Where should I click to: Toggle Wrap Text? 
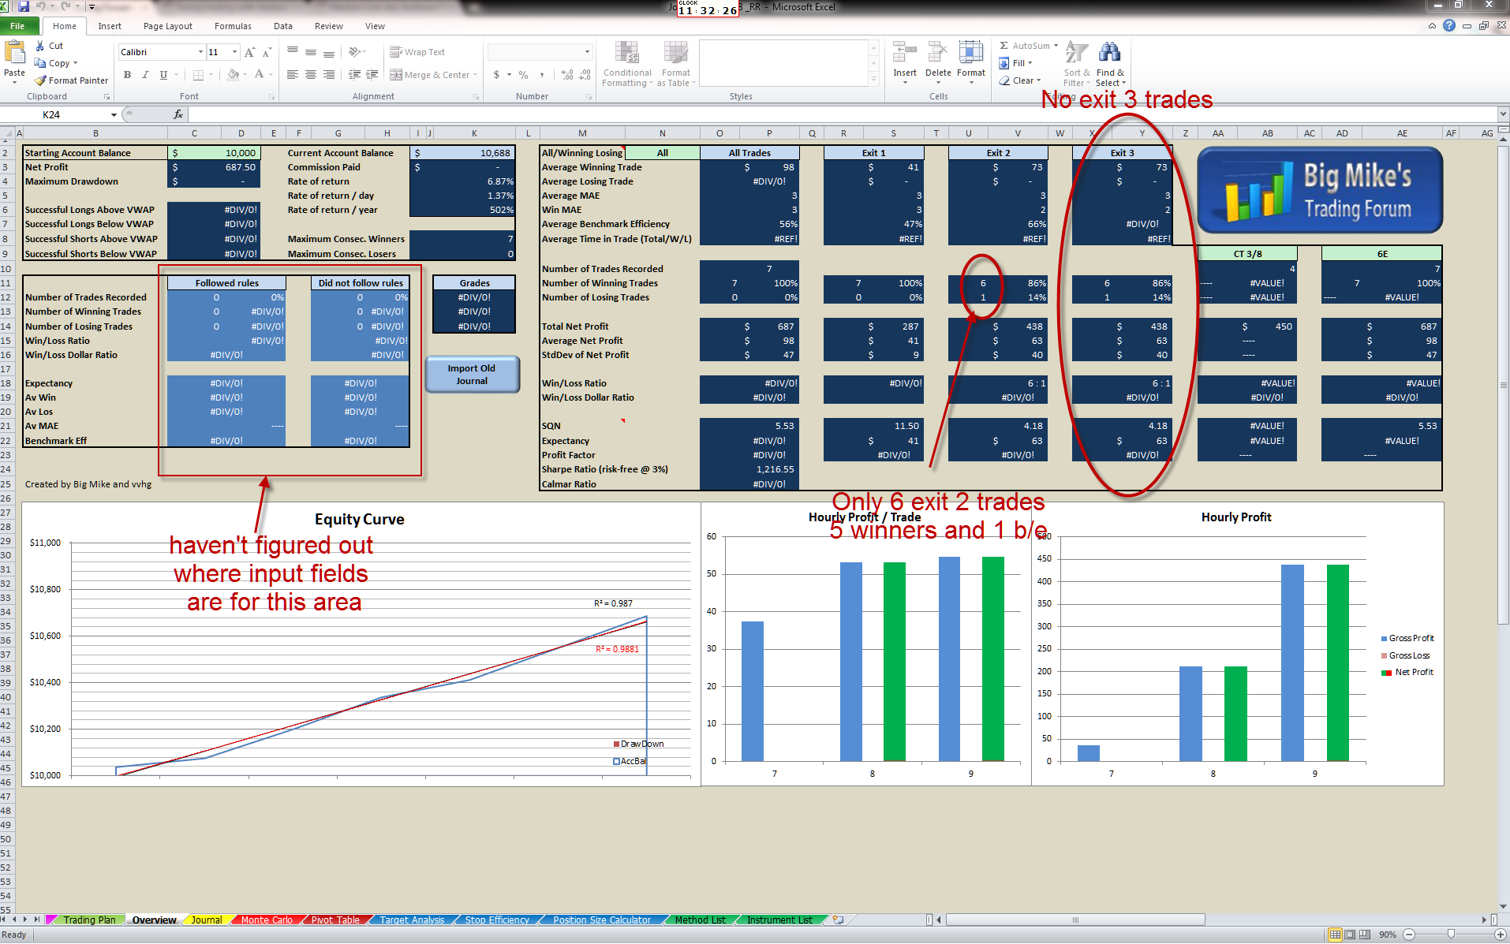(417, 52)
